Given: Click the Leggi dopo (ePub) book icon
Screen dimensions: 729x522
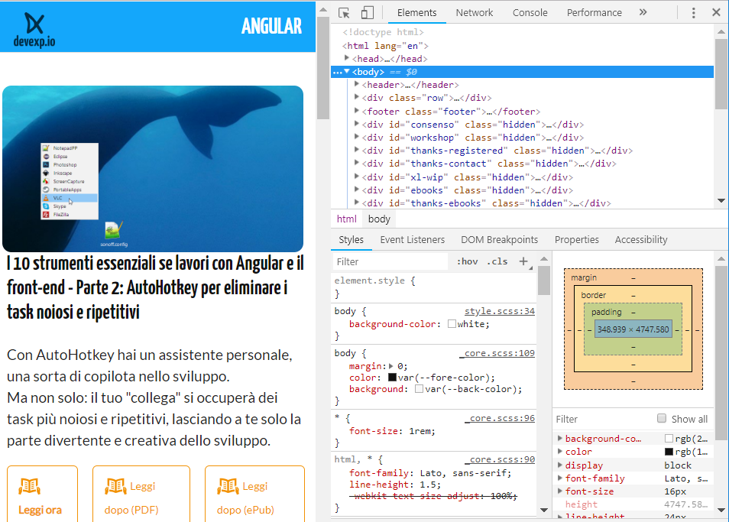Looking at the screenshot, I should [228, 486].
